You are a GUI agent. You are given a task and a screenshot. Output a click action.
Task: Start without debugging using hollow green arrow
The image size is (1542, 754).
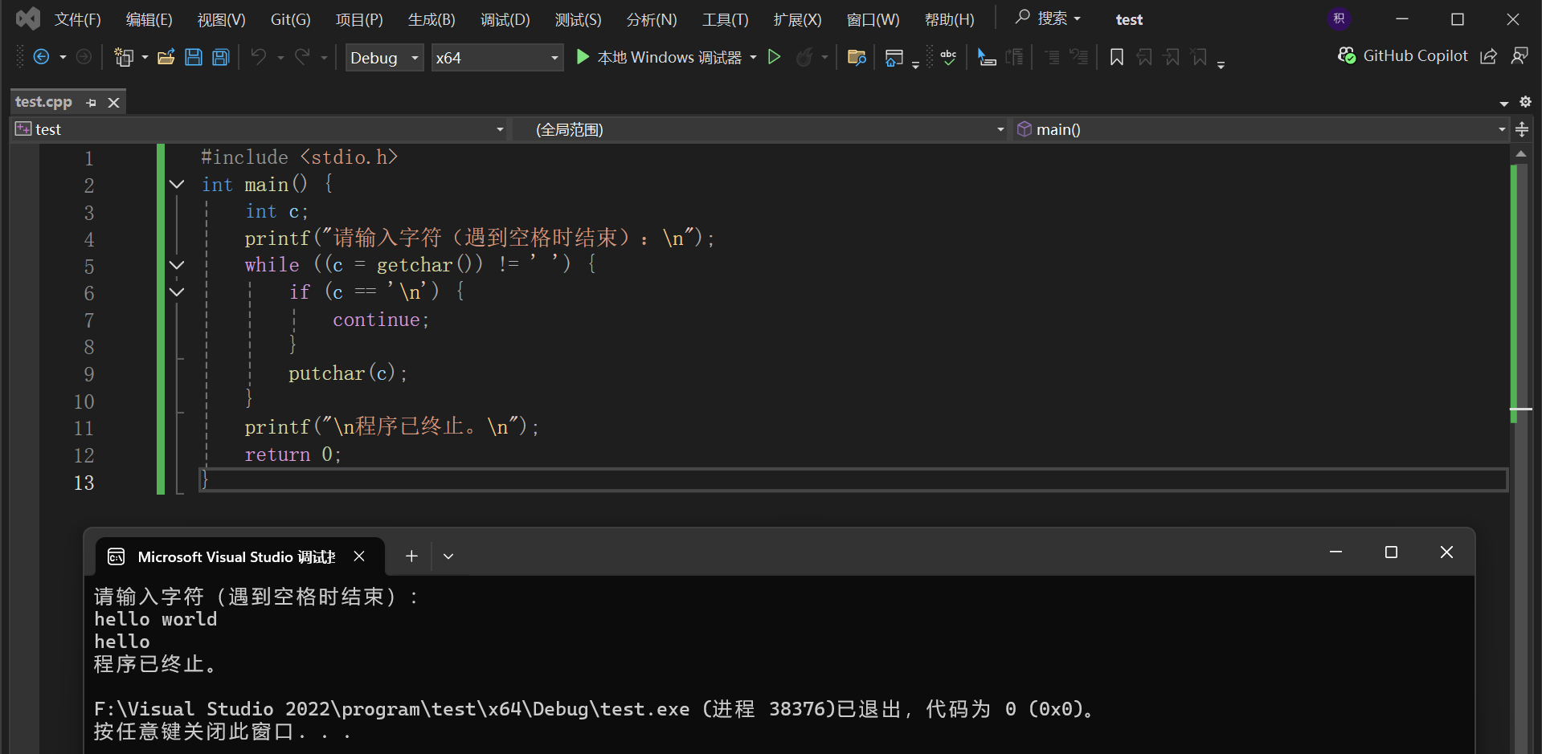[x=775, y=57]
